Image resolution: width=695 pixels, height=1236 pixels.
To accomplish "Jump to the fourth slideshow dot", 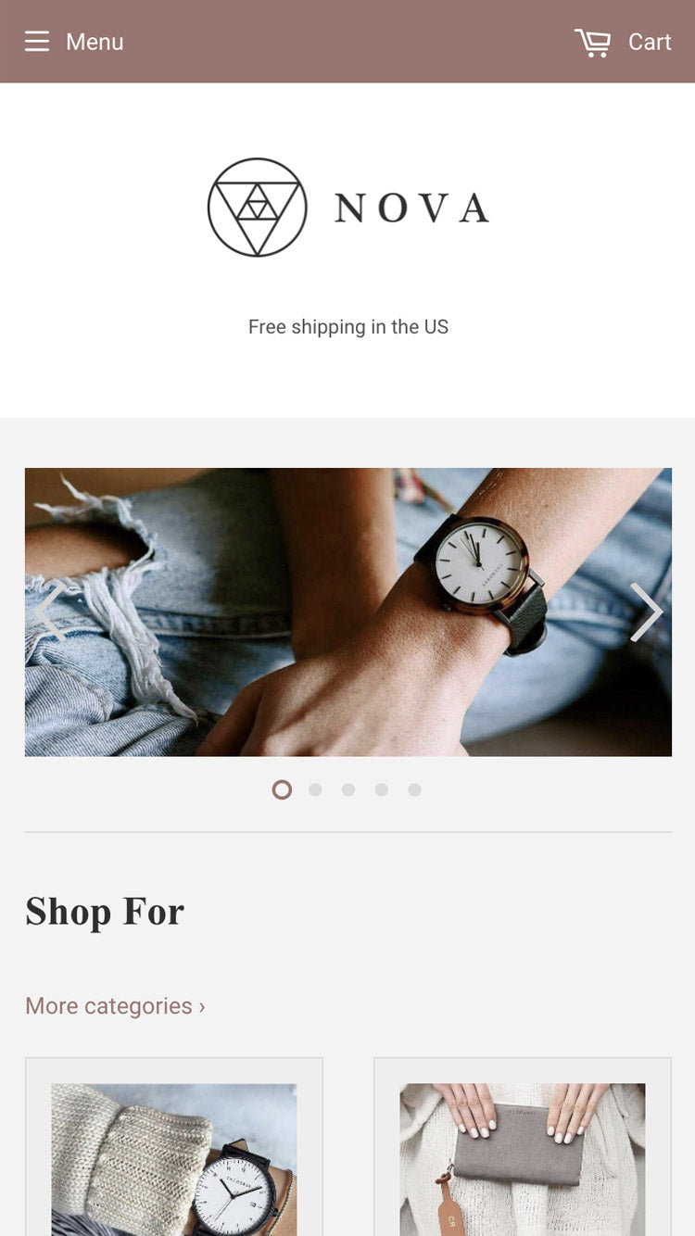I will click(x=382, y=789).
